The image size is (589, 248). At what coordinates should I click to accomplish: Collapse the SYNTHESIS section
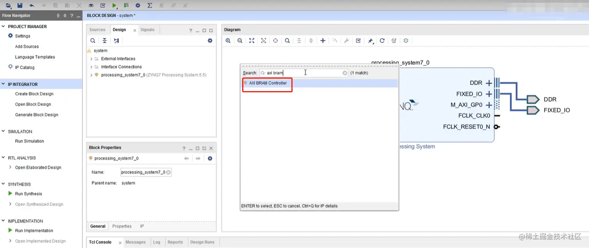point(4,184)
